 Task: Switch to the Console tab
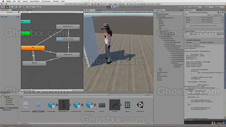pyautogui.click(x=4, y=93)
